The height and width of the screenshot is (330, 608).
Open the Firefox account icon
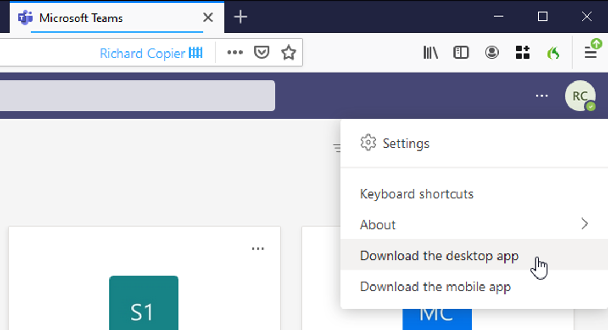click(x=492, y=52)
